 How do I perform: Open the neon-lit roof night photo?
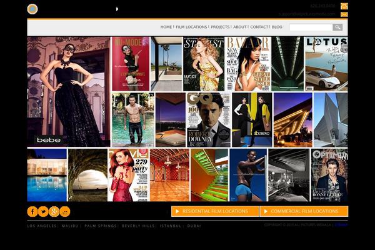point(293,120)
